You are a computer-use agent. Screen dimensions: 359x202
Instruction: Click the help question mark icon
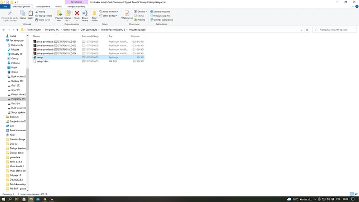pos(357,6)
